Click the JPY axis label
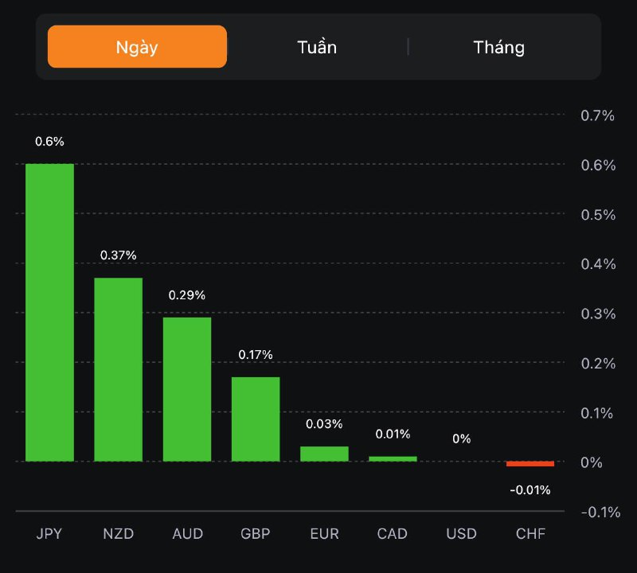 [x=49, y=533]
